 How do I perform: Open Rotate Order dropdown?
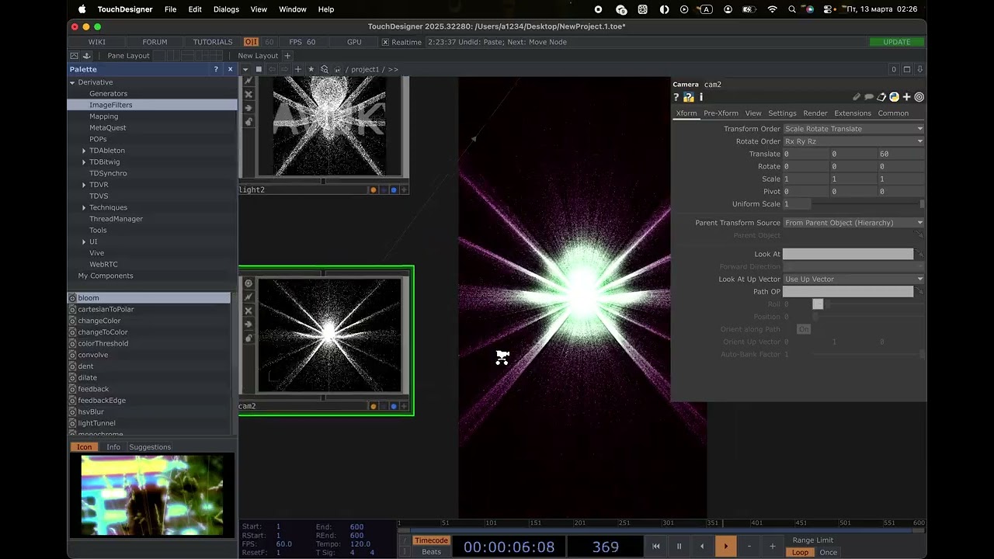point(853,141)
